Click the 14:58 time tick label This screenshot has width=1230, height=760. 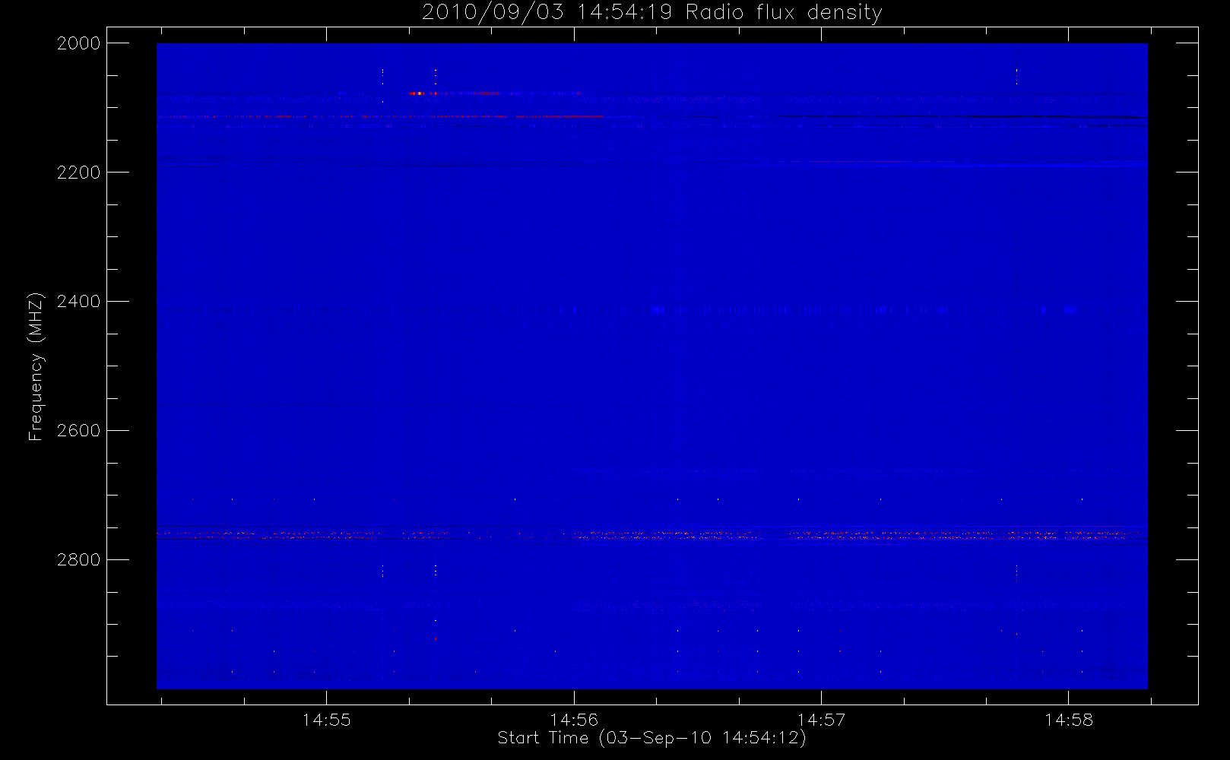tap(1068, 720)
